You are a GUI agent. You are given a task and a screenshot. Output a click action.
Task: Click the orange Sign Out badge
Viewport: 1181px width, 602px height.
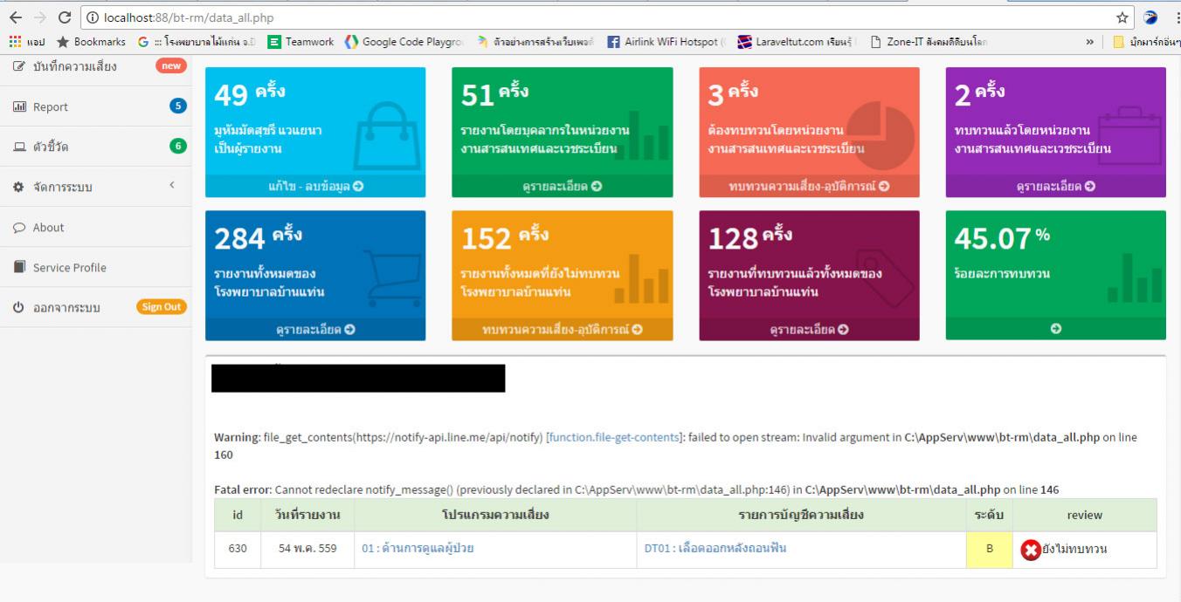click(162, 307)
